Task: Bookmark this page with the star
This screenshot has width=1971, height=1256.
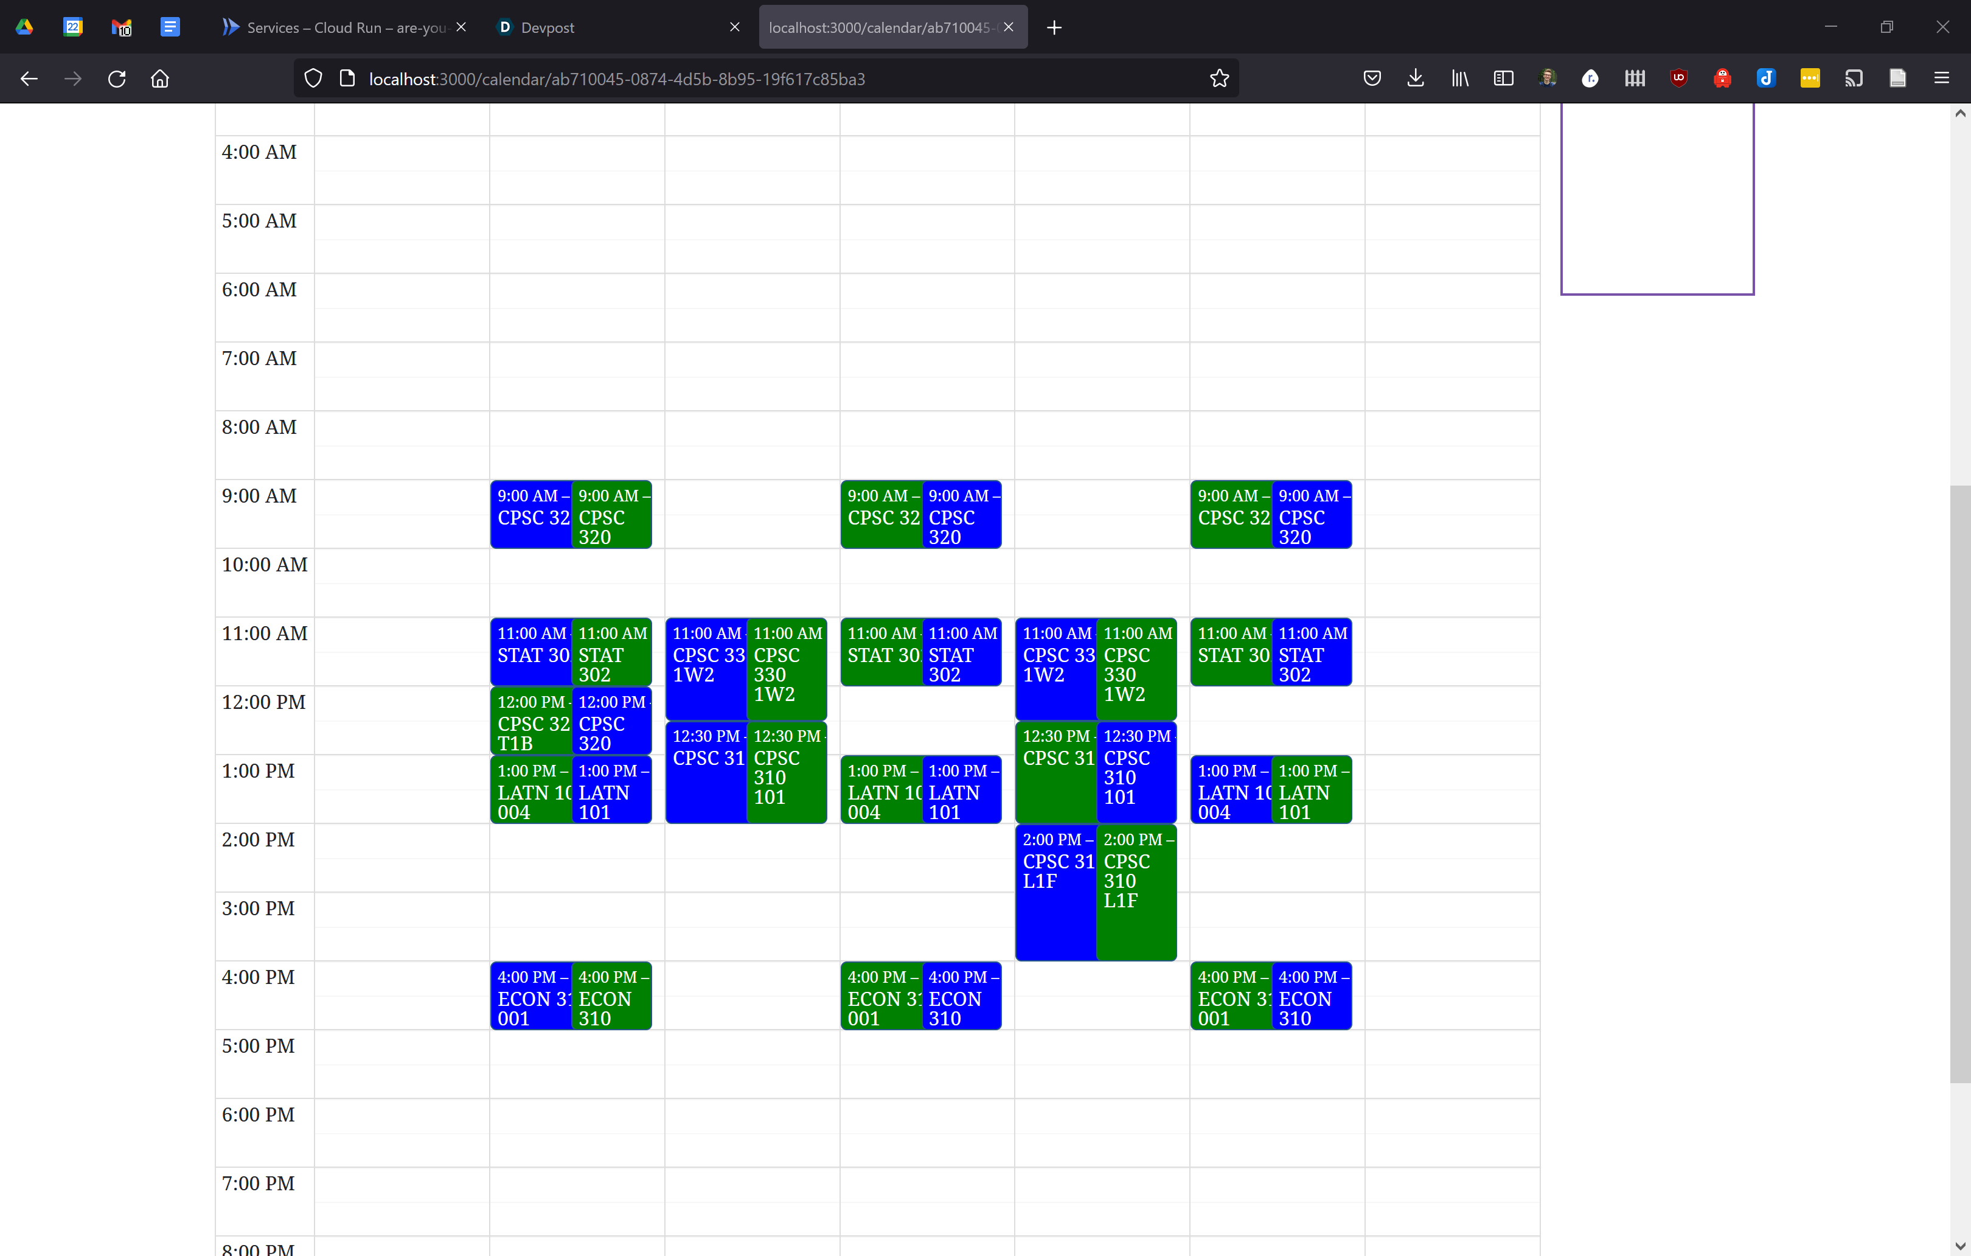Action: pos(1218,78)
